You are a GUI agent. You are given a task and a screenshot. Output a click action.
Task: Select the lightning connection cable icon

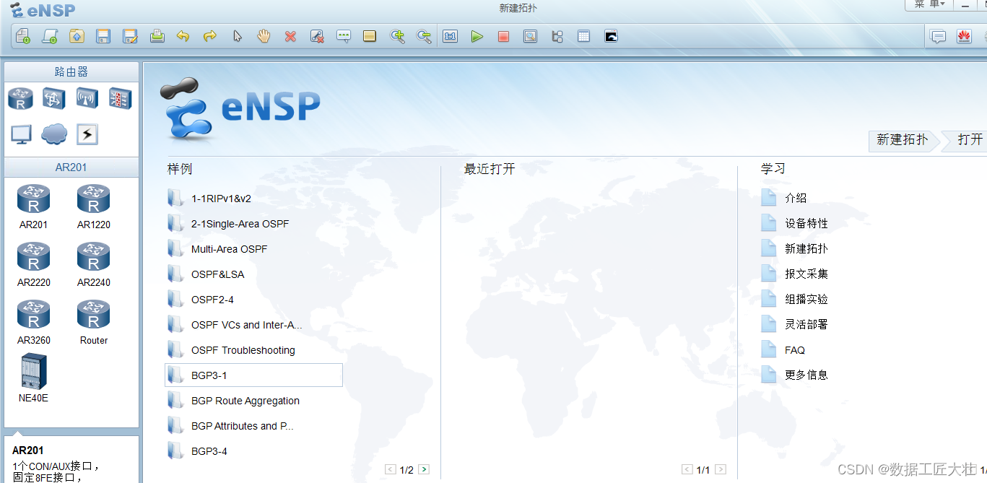pos(87,134)
